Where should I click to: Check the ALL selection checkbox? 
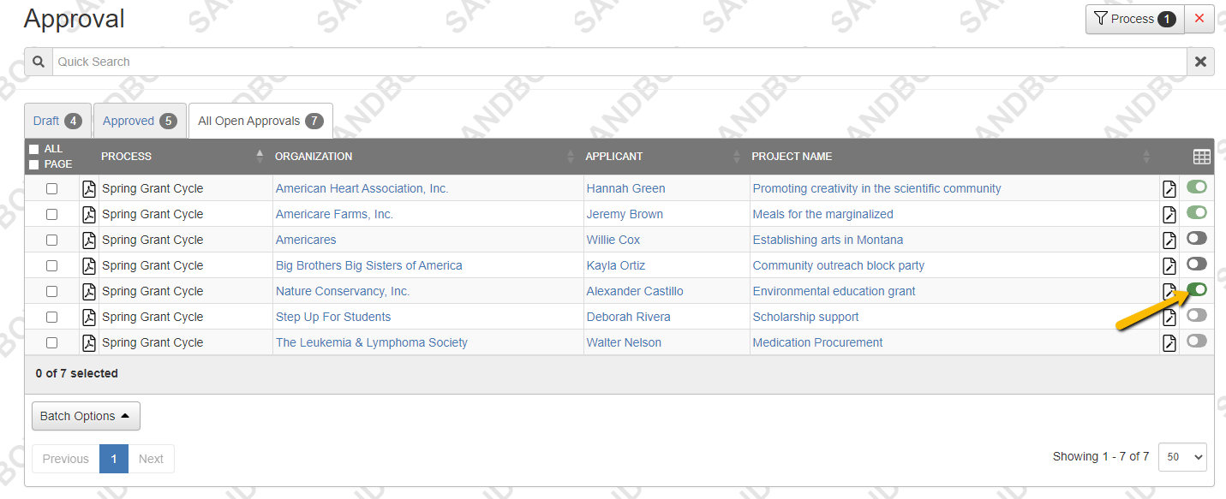[35, 148]
